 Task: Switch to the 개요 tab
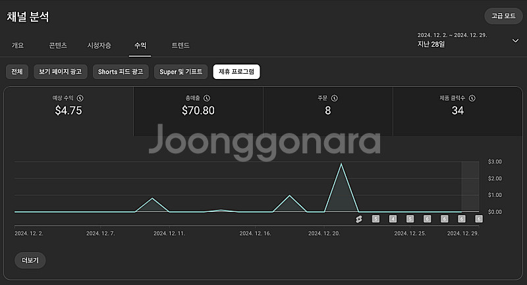coord(18,45)
